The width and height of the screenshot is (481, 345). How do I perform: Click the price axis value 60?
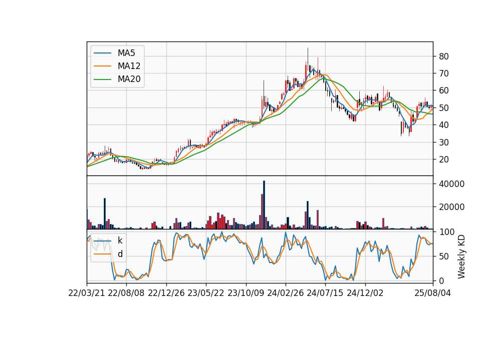pyautogui.click(x=443, y=90)
